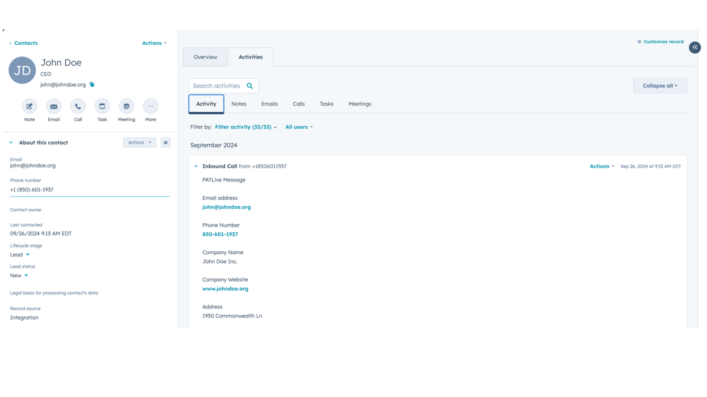Click the Note icon button
The width and height of the screenshot is (707, 397).
30,106
